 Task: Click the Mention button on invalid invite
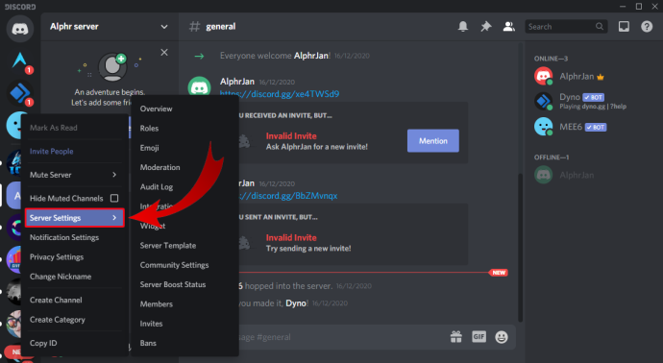(433, 141)
